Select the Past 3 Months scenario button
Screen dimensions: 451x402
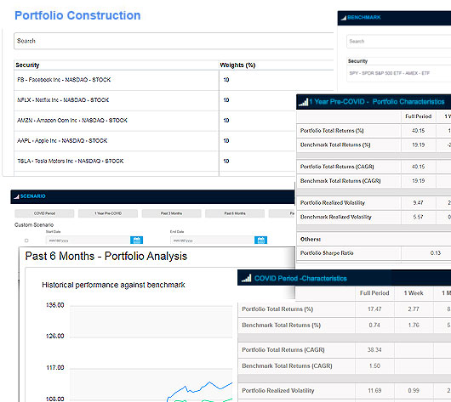pyautogui.click(x=171, y=213)
